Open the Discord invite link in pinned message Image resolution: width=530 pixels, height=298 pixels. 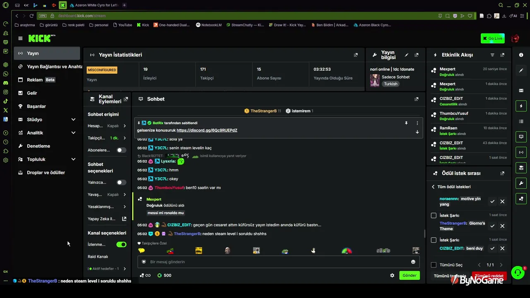click(x=207, y=130)
